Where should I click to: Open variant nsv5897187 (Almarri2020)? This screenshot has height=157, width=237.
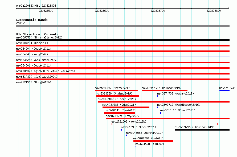[117, 99]
